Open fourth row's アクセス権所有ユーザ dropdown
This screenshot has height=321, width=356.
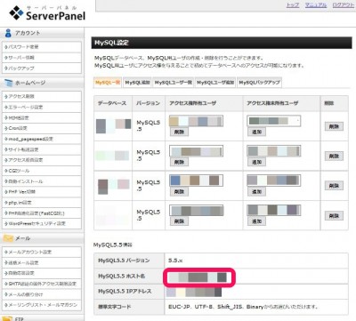pos(196,211)
